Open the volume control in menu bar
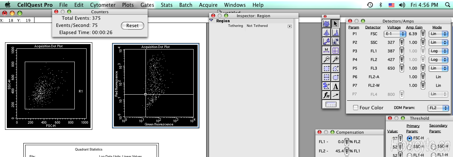453x157 pixels. (x=402, y=5)
